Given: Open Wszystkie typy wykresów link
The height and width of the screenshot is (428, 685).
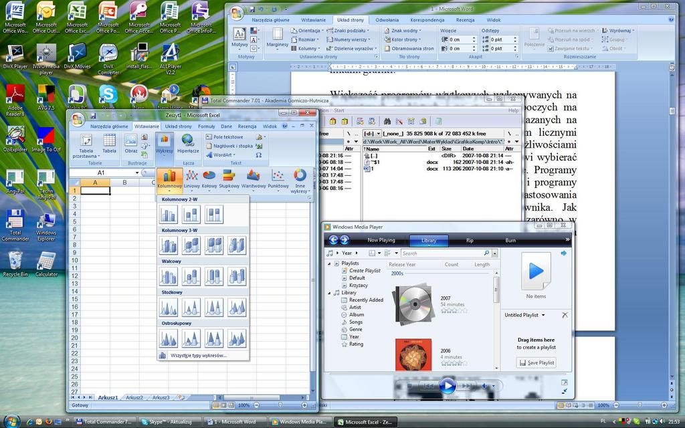Looking at the screenshot, I should 198,356.
